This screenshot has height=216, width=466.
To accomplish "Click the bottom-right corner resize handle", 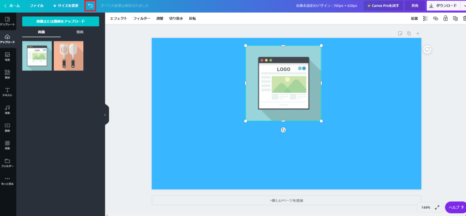I will pos(321,121).
